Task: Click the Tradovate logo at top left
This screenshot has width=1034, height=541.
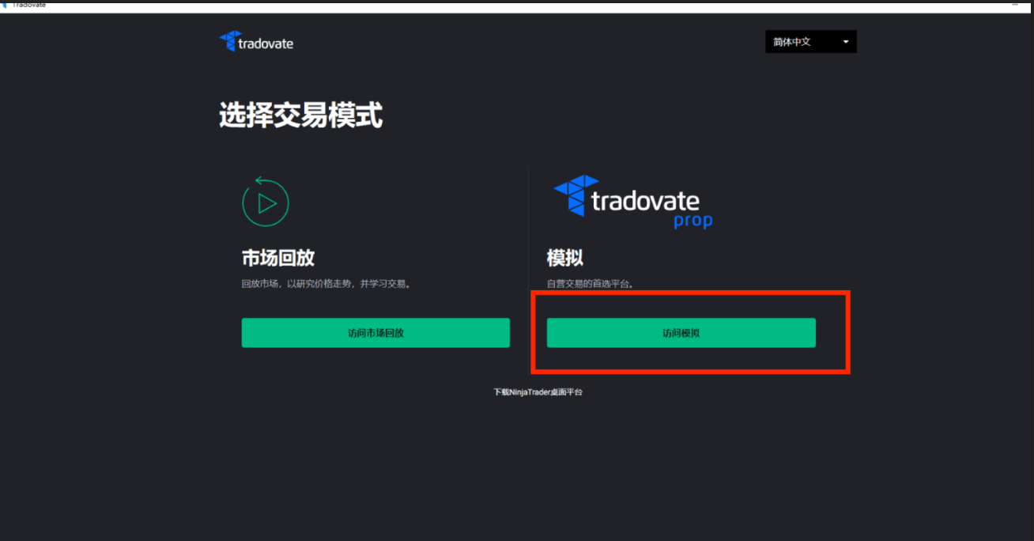Action: coord(256,41)
